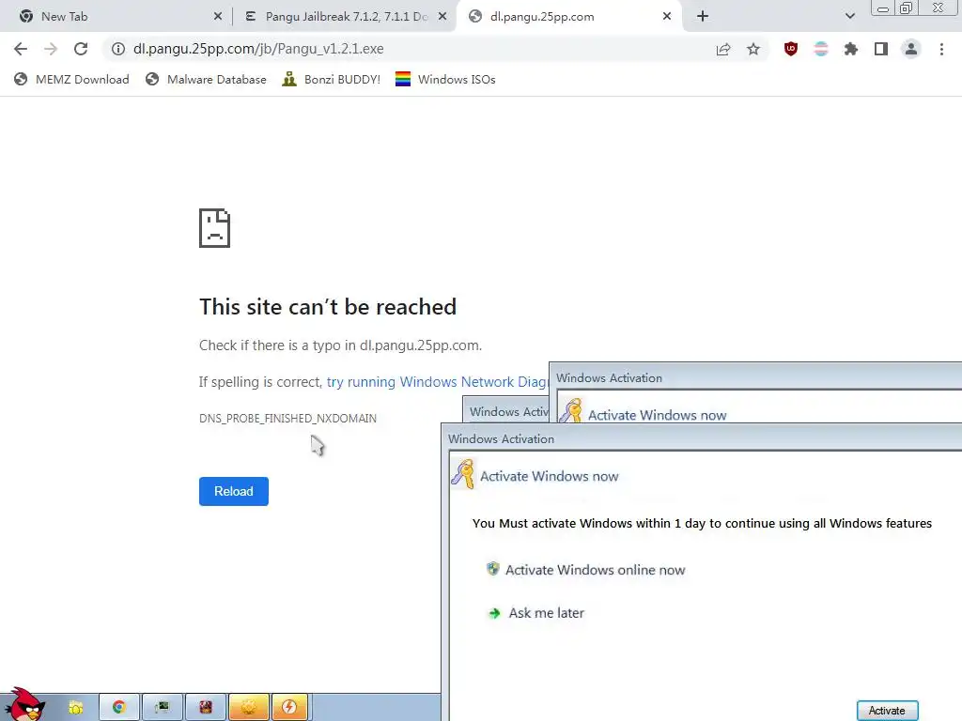This screenshot has width=962, height=721.
Task: Click the Activate button
Action: [887, 710]
